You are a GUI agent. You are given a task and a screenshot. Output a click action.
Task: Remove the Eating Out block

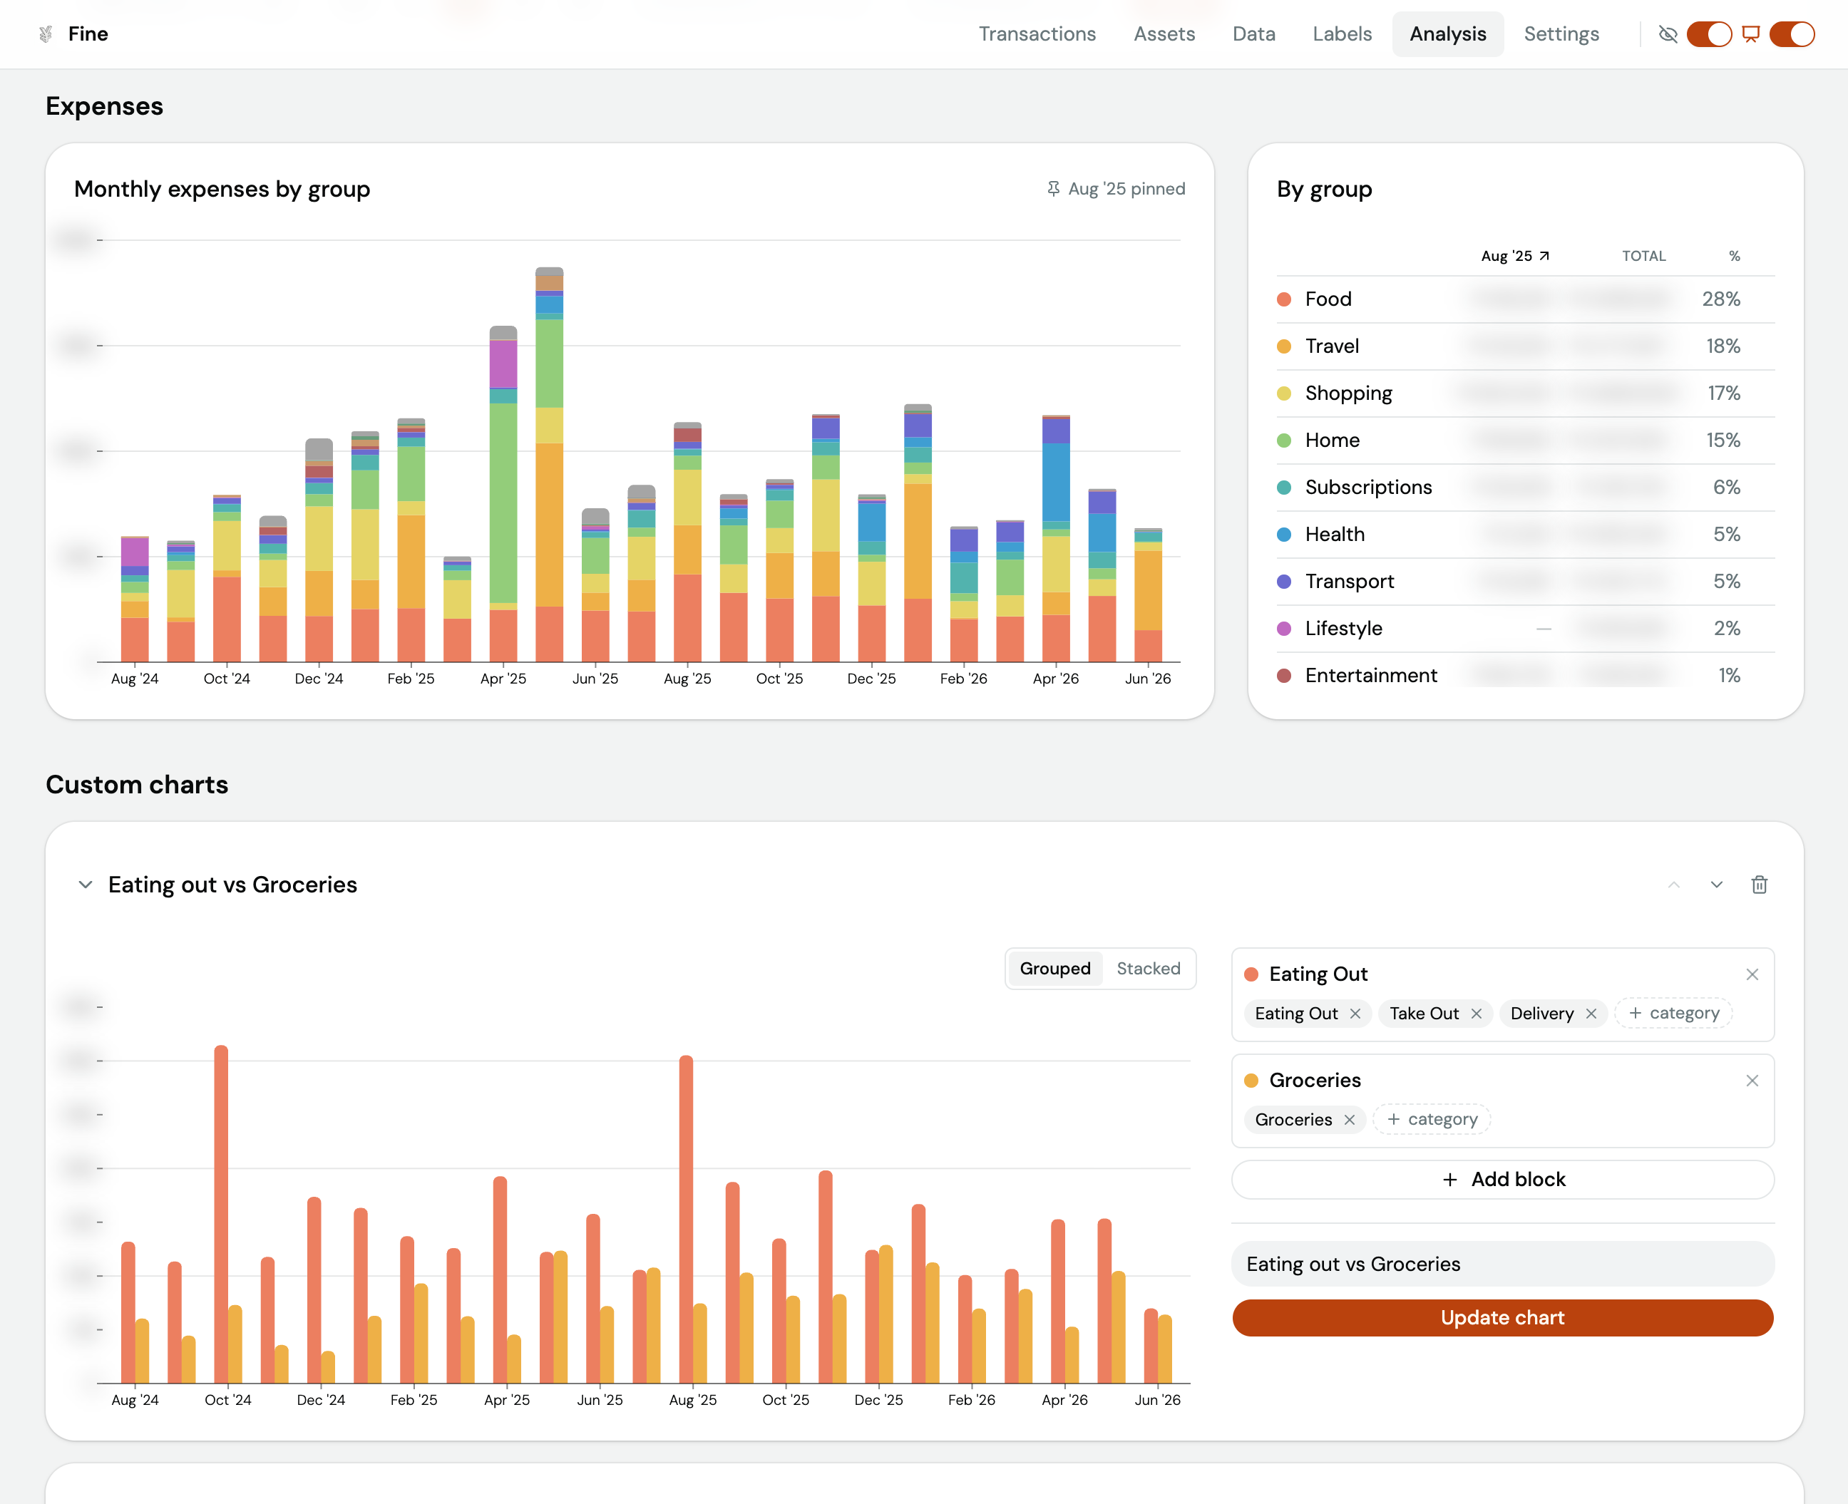tap(1752, 974)
